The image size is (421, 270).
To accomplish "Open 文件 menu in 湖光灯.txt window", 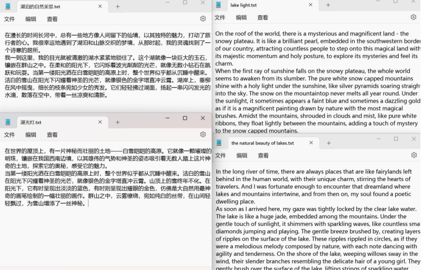I will (x=9, y=135).
